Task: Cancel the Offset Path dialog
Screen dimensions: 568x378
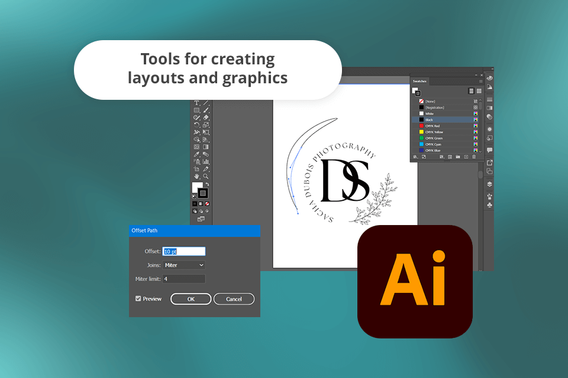Action: 234,299
